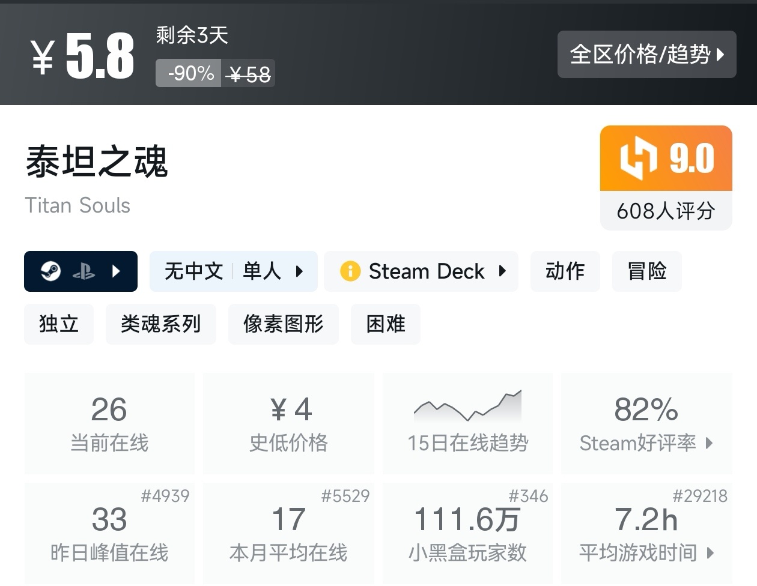
Task: Open the Steam好评率 details arrow
Action: (x=710, y=443)
